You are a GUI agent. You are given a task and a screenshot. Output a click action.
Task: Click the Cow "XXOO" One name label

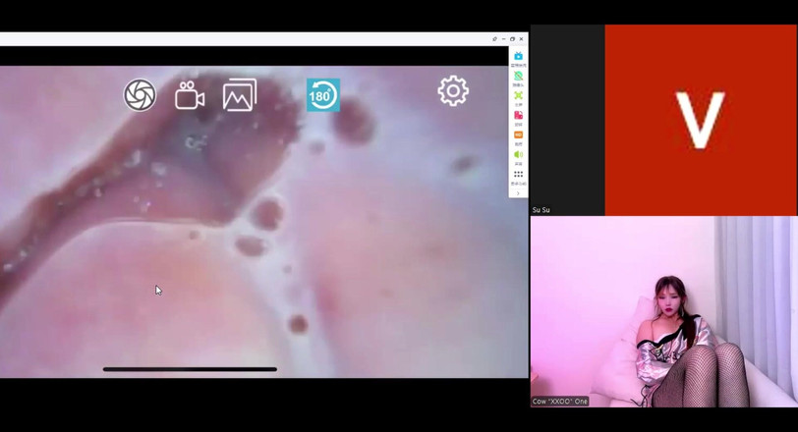pyautogui.click(x=560, y=402)
